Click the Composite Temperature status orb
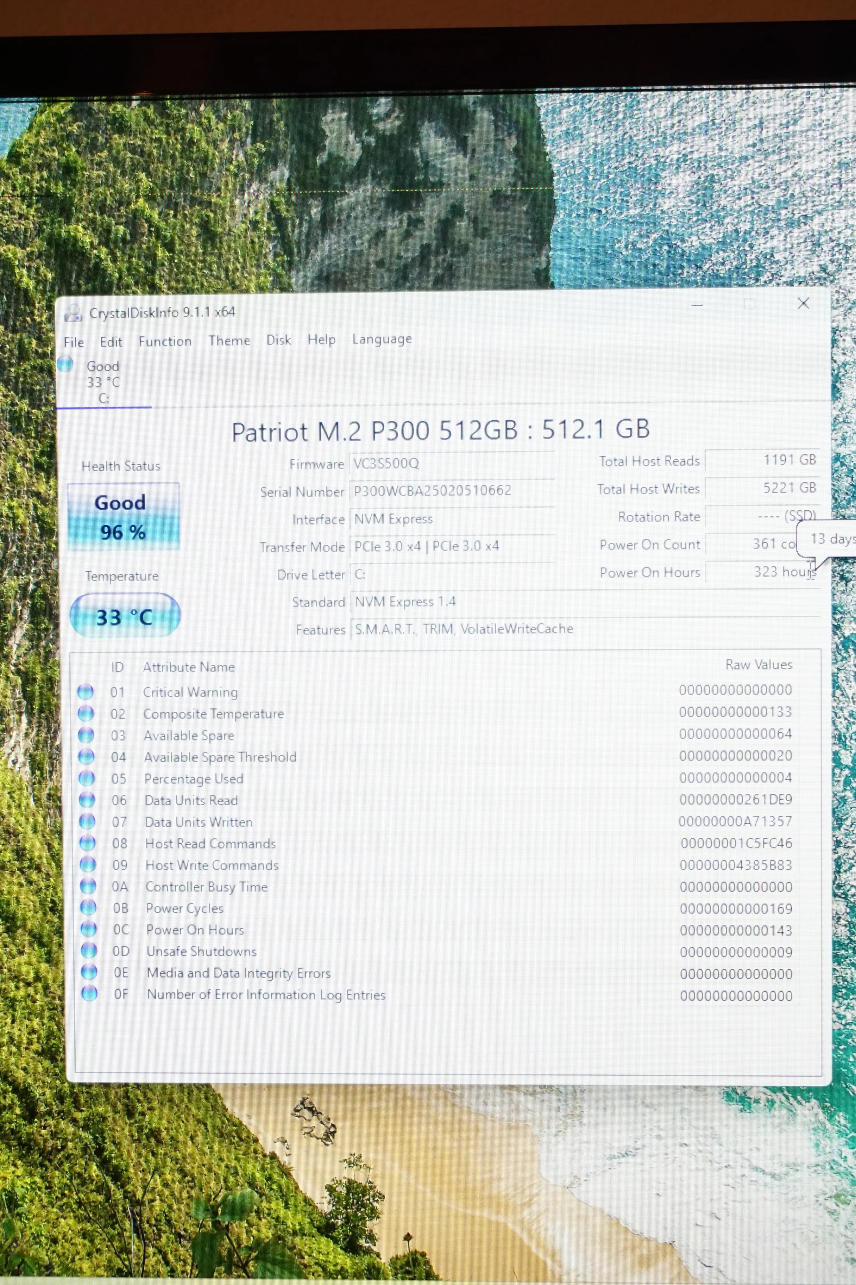 coord(86,714)
